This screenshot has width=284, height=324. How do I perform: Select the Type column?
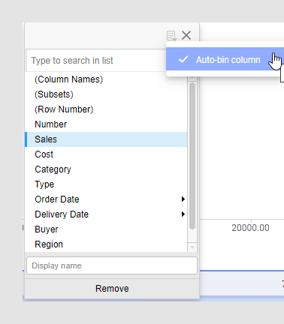pos(106,184)
